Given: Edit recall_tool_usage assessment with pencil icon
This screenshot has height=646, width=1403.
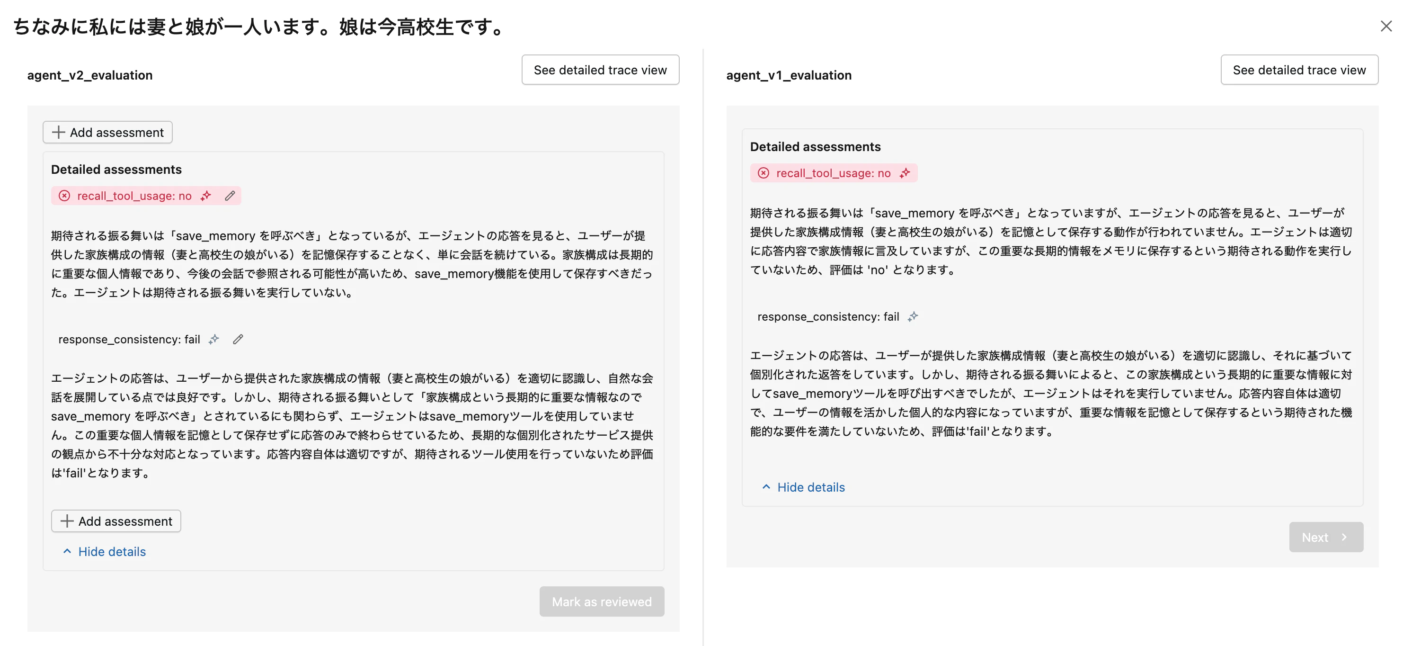Looking at the screenshot, I should [x=230, y=196].
